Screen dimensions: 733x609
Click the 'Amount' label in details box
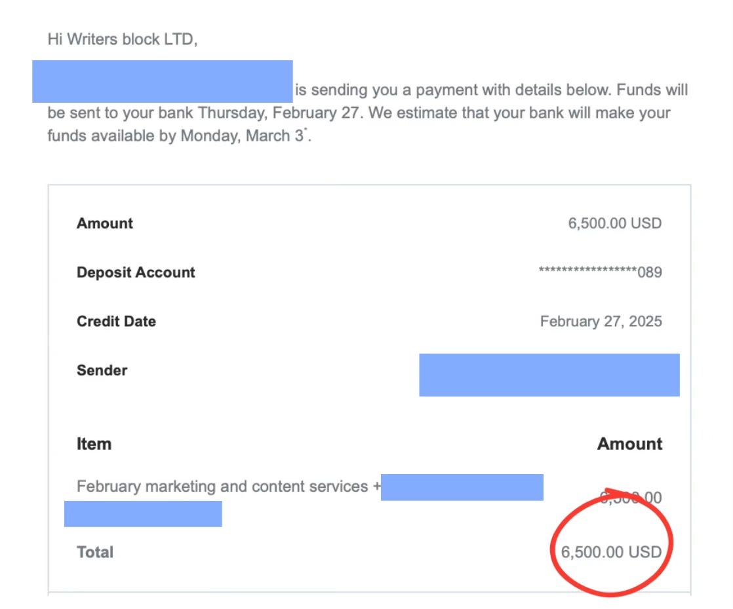coord(105,223)
